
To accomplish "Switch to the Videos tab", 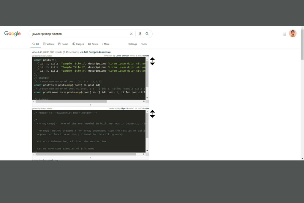I will point(48,44).
